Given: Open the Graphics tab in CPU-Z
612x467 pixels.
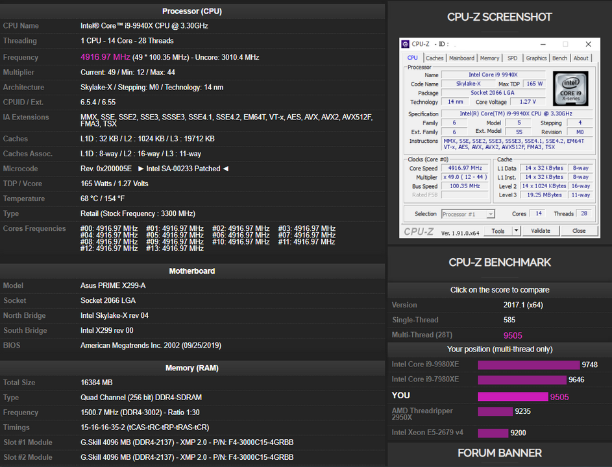Looking at the screenshot, I should (536, 58).
